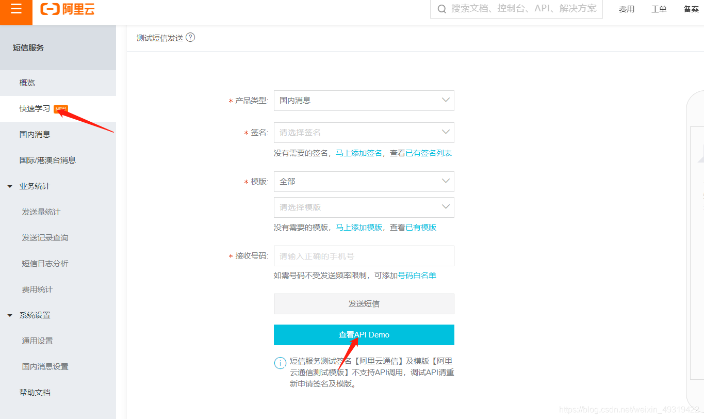Viewport: 704px width, 419px height.
Task: Click the 发送短信 button
Action: [x=364, y=304]
